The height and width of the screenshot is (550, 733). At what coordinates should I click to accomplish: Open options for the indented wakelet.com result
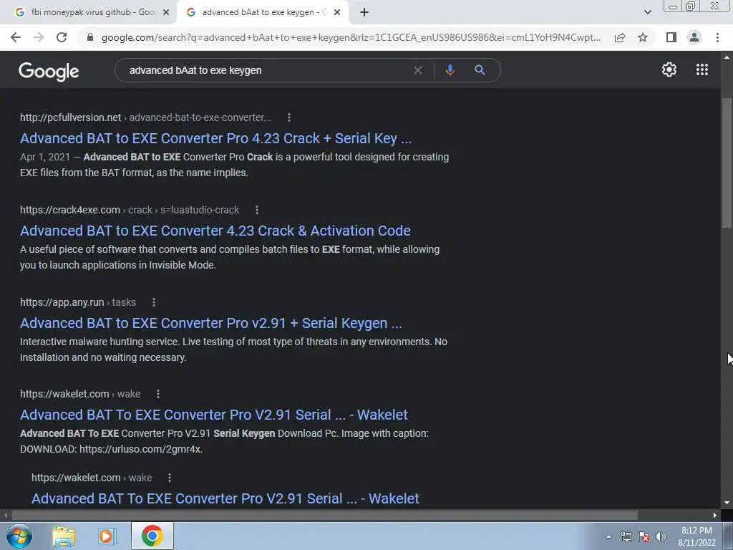(x=169, y=478)
